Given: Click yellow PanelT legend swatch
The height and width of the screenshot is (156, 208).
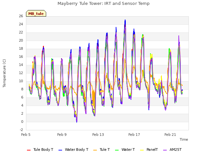Looking at the screenshot, I should (142, 150).
